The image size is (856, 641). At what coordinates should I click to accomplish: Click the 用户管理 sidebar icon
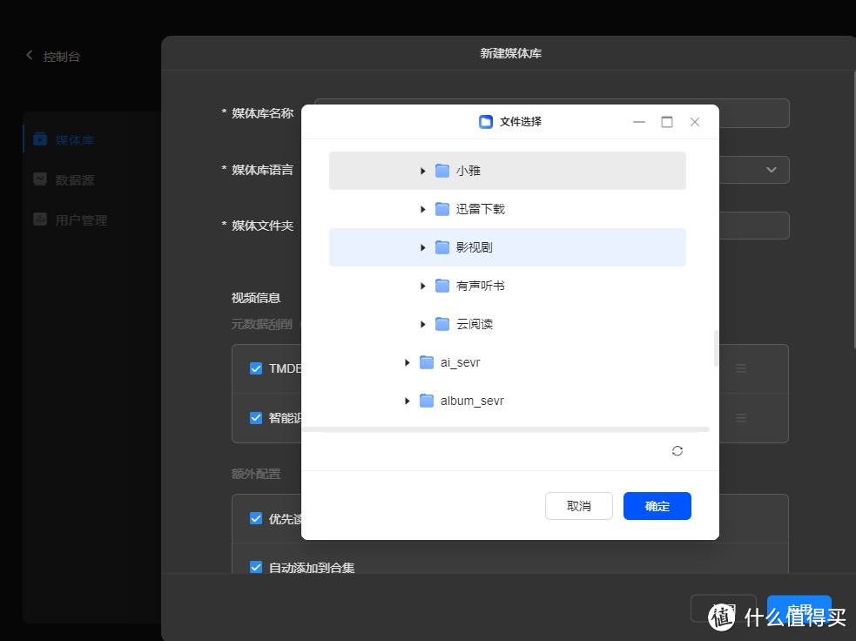40,219
